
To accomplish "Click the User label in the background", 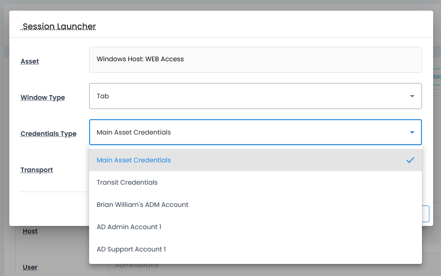I will [x=30, y=267].
